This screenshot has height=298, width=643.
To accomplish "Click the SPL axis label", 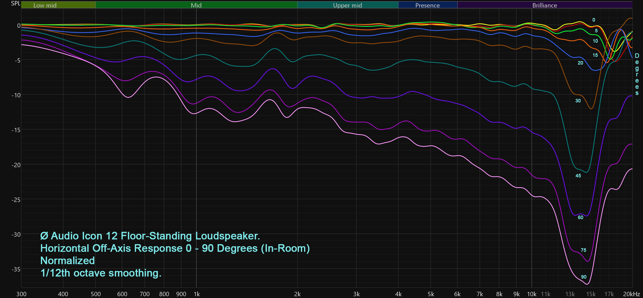I will click(15, 3).
